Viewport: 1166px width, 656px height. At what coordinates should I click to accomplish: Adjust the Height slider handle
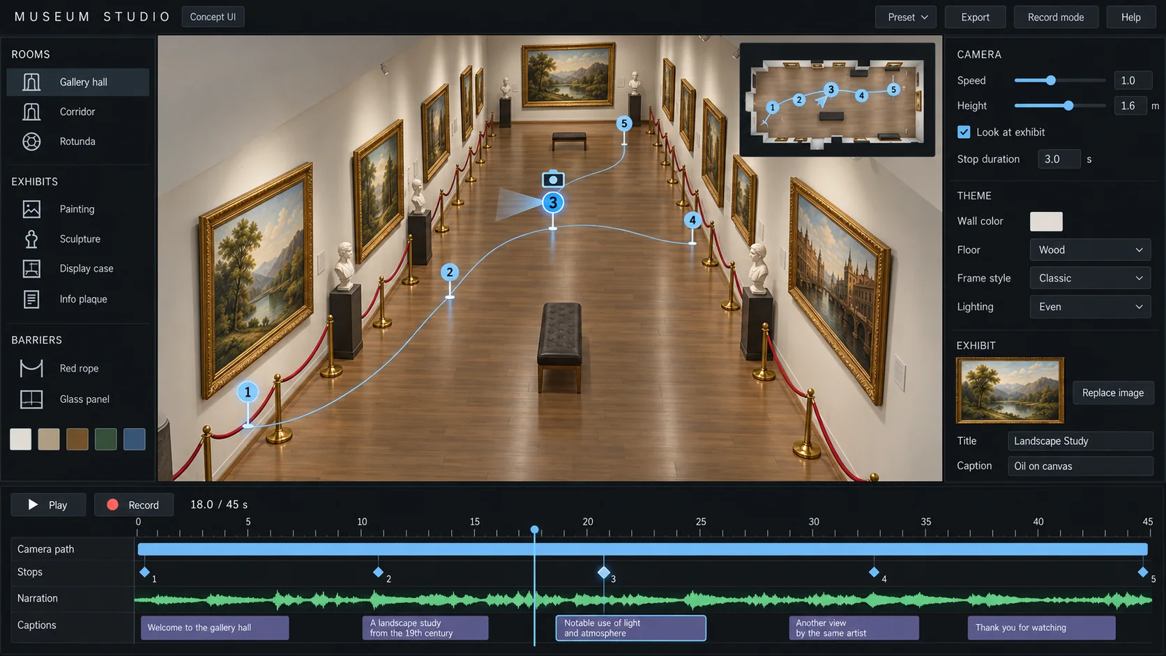click(x=1068, y=105)
